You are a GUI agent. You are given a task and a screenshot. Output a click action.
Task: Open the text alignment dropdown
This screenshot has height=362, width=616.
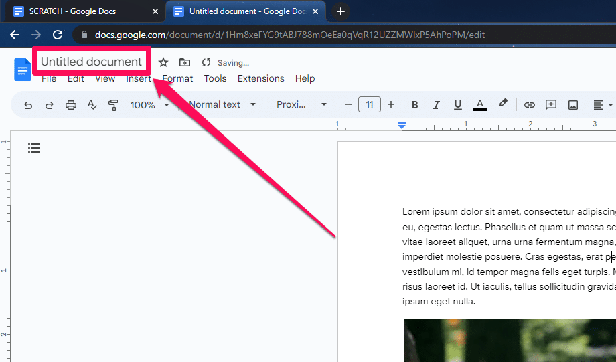pos(603,105)
